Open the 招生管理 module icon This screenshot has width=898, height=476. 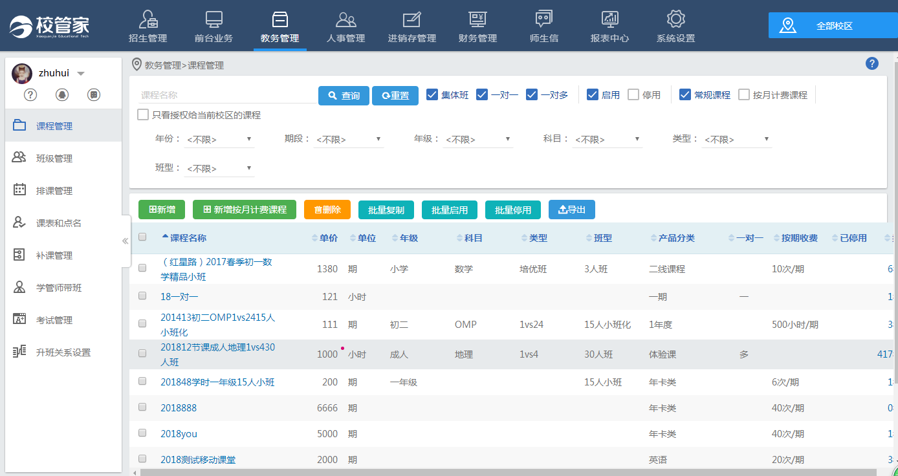click(148, 19)
